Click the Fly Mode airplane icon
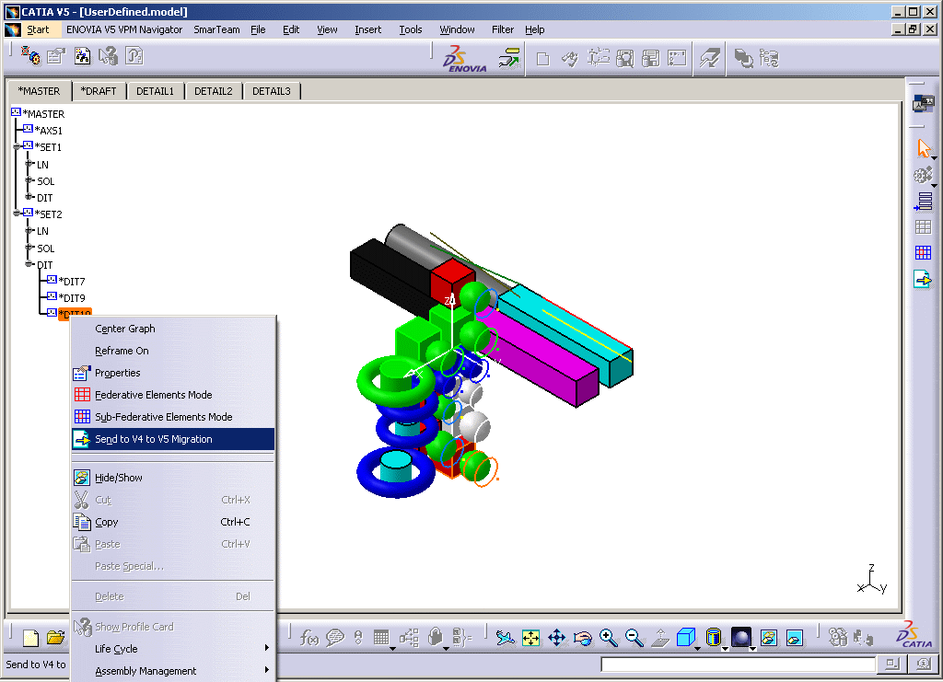The height and width of the screenshot is (682, 943). click(504, 637)
